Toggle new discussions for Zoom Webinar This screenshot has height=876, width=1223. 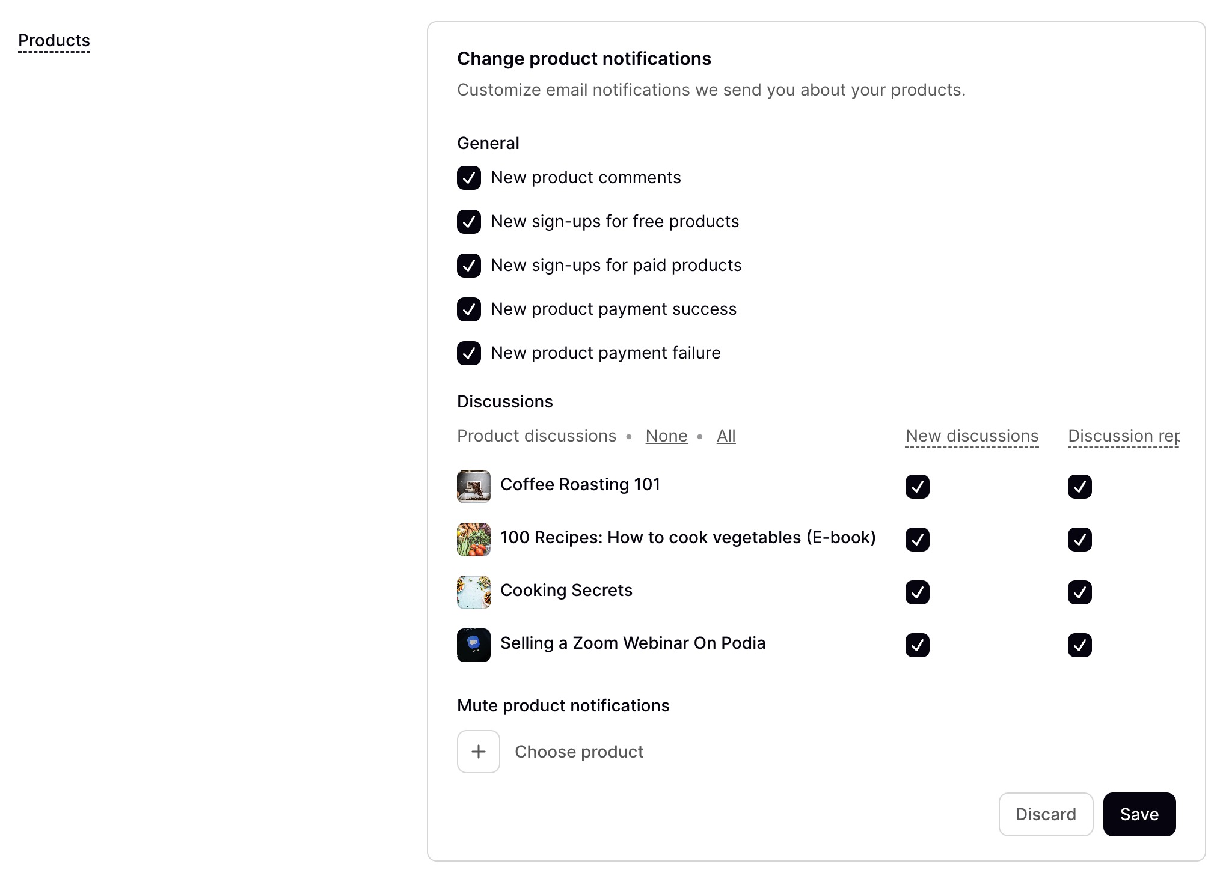pos(917,645)
